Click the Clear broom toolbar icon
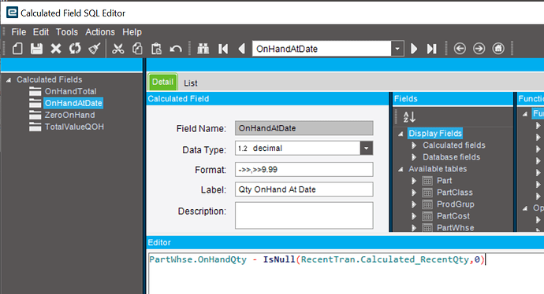The image size is (544, 294). coord(94,49)
